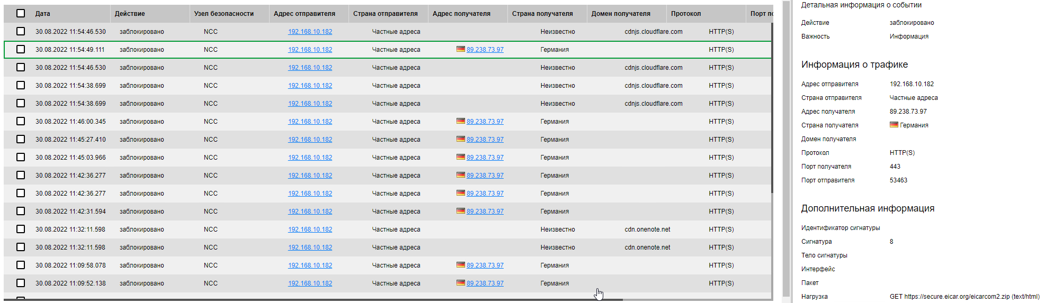Screen dimensions: 1045x303
Task: Click the Germany flag in the details panel
Action: [894, 125]
